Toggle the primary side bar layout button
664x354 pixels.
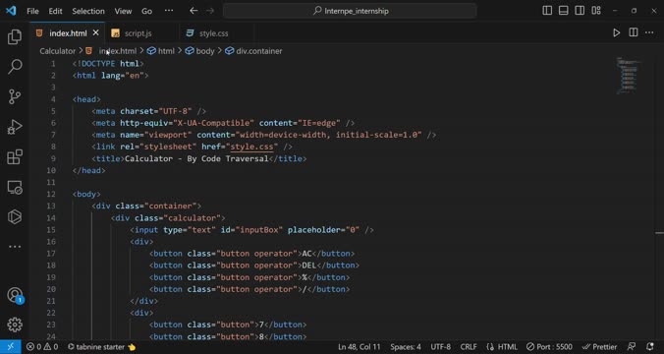click(x=547, y=11)
